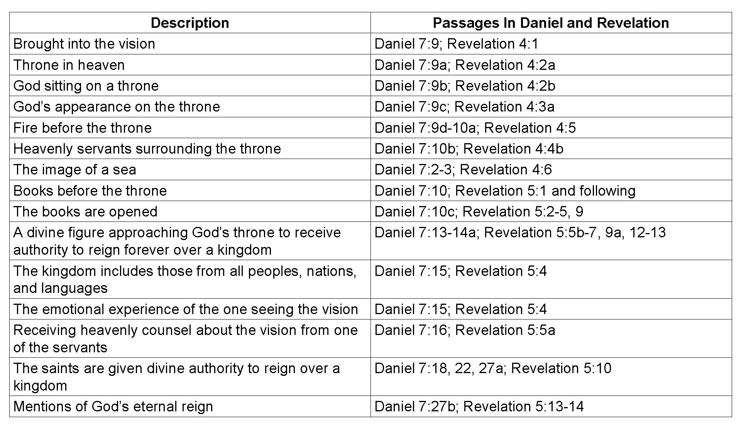Click the Daniel 7:9; Revelation 4:1 cell
Viewport: 741px width, 426px height.
[x=456, y=44]
